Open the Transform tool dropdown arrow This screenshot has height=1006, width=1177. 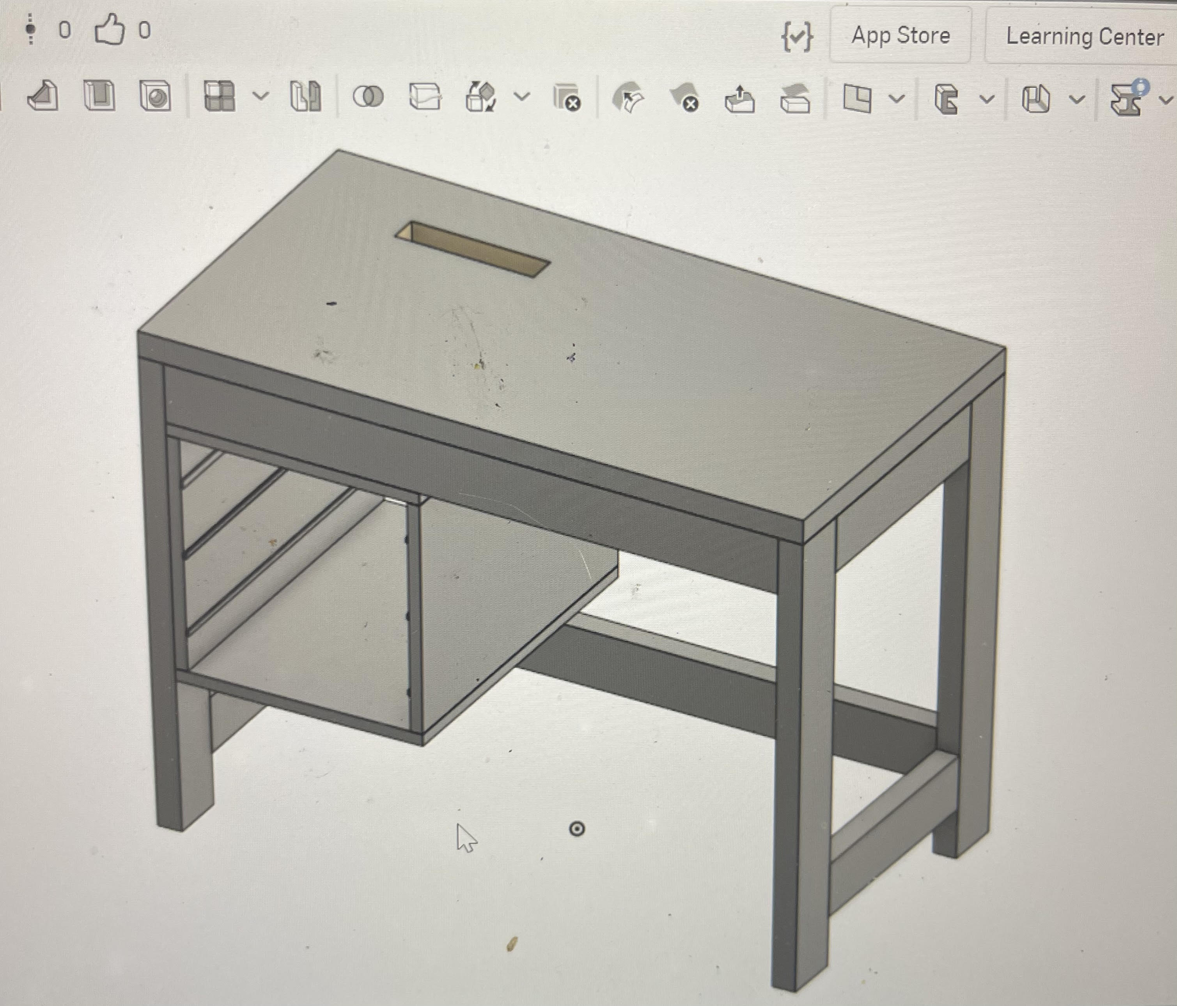[x=522, y=97]
